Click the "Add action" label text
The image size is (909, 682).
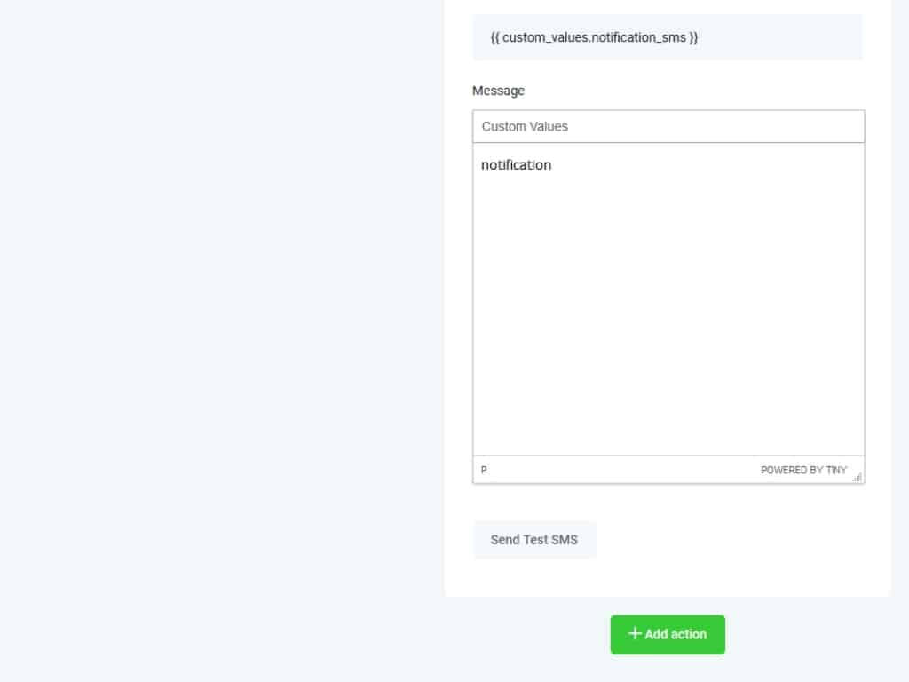(x=676, y=634)
